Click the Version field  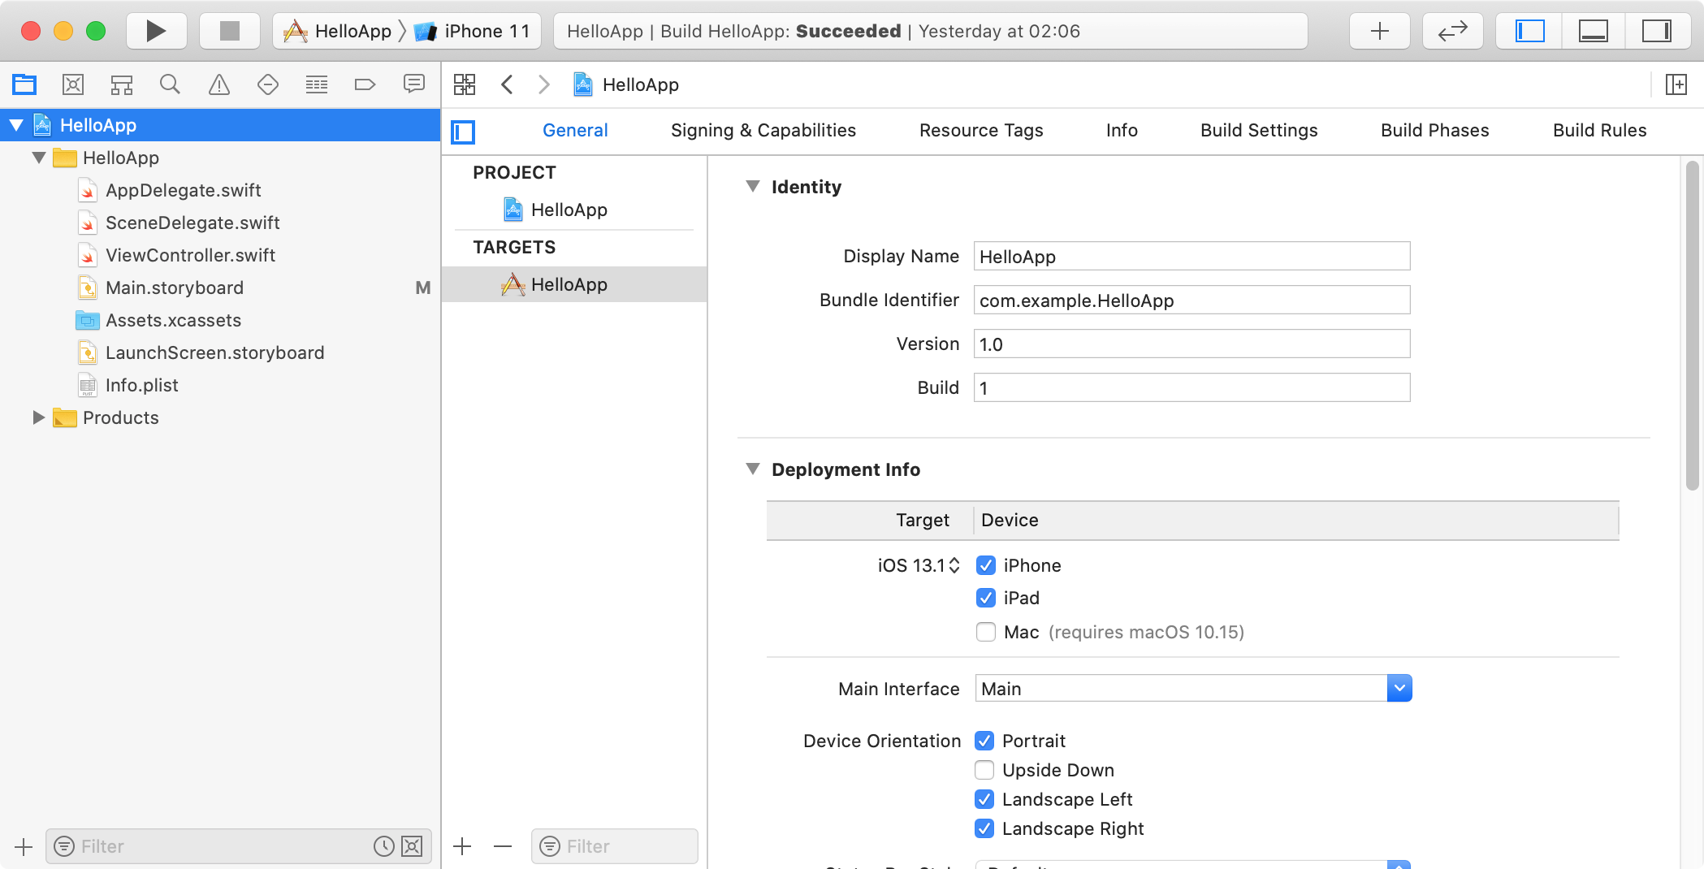coord(1192,344)
